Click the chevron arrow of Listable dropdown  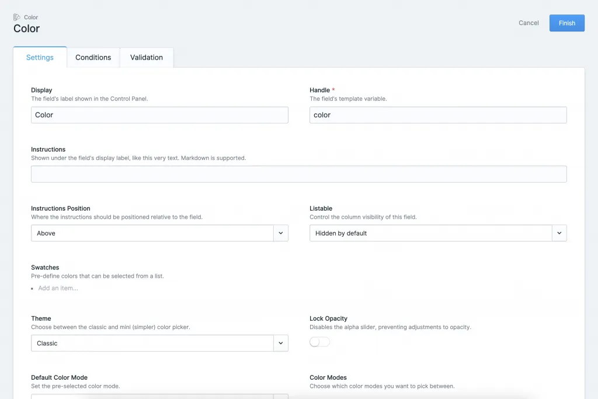559,233
